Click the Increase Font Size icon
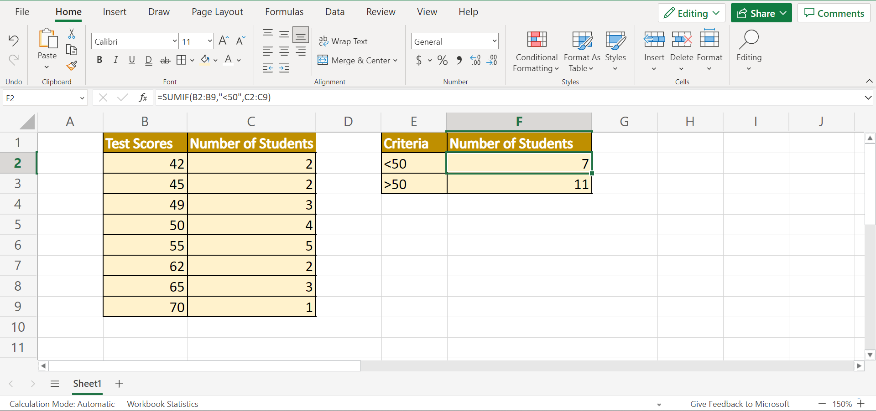 click(224, 41)
